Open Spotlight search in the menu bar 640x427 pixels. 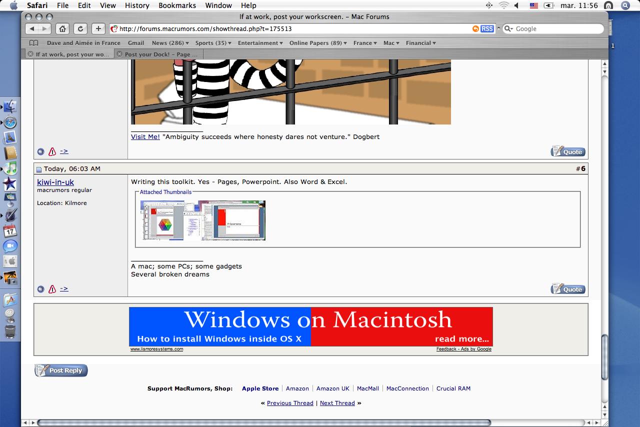[x=625, y=5]
